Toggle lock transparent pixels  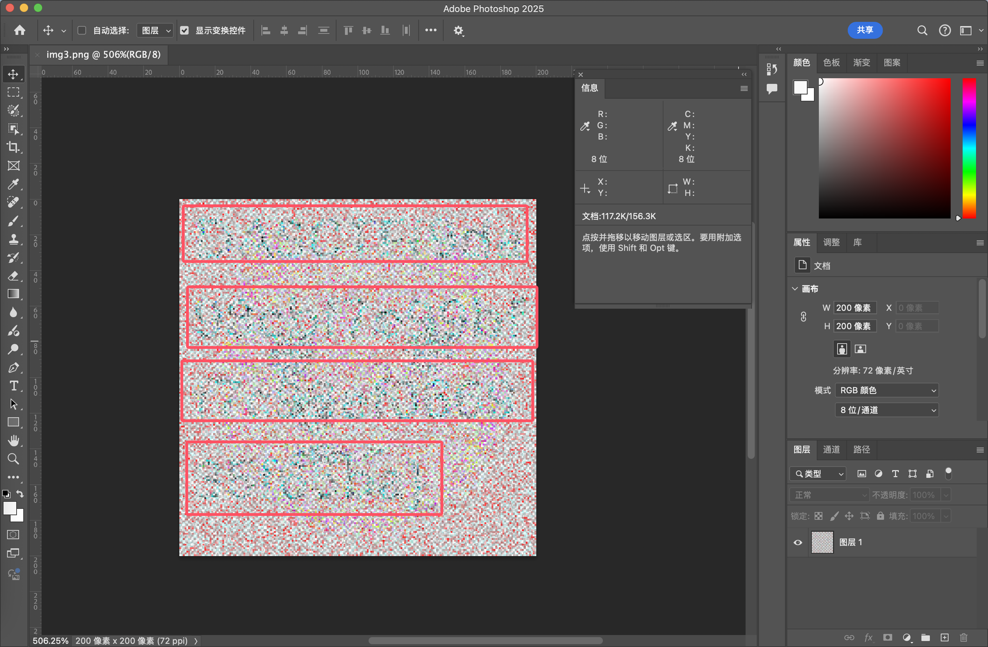(x=819, y=516)
